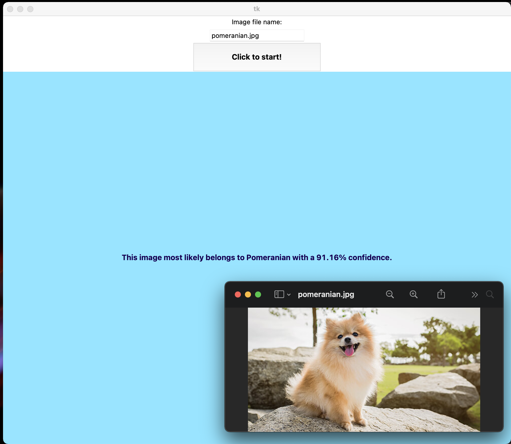
Task: Click the tk window title bar
Action: tap(257, 9)
